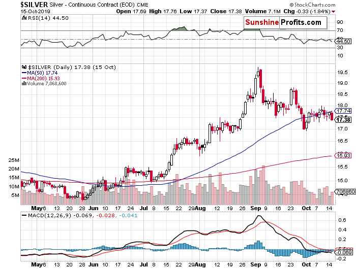Screen dimensions: 356x269
Task: Click the RSI legend icon
Action: pos(24,18)
